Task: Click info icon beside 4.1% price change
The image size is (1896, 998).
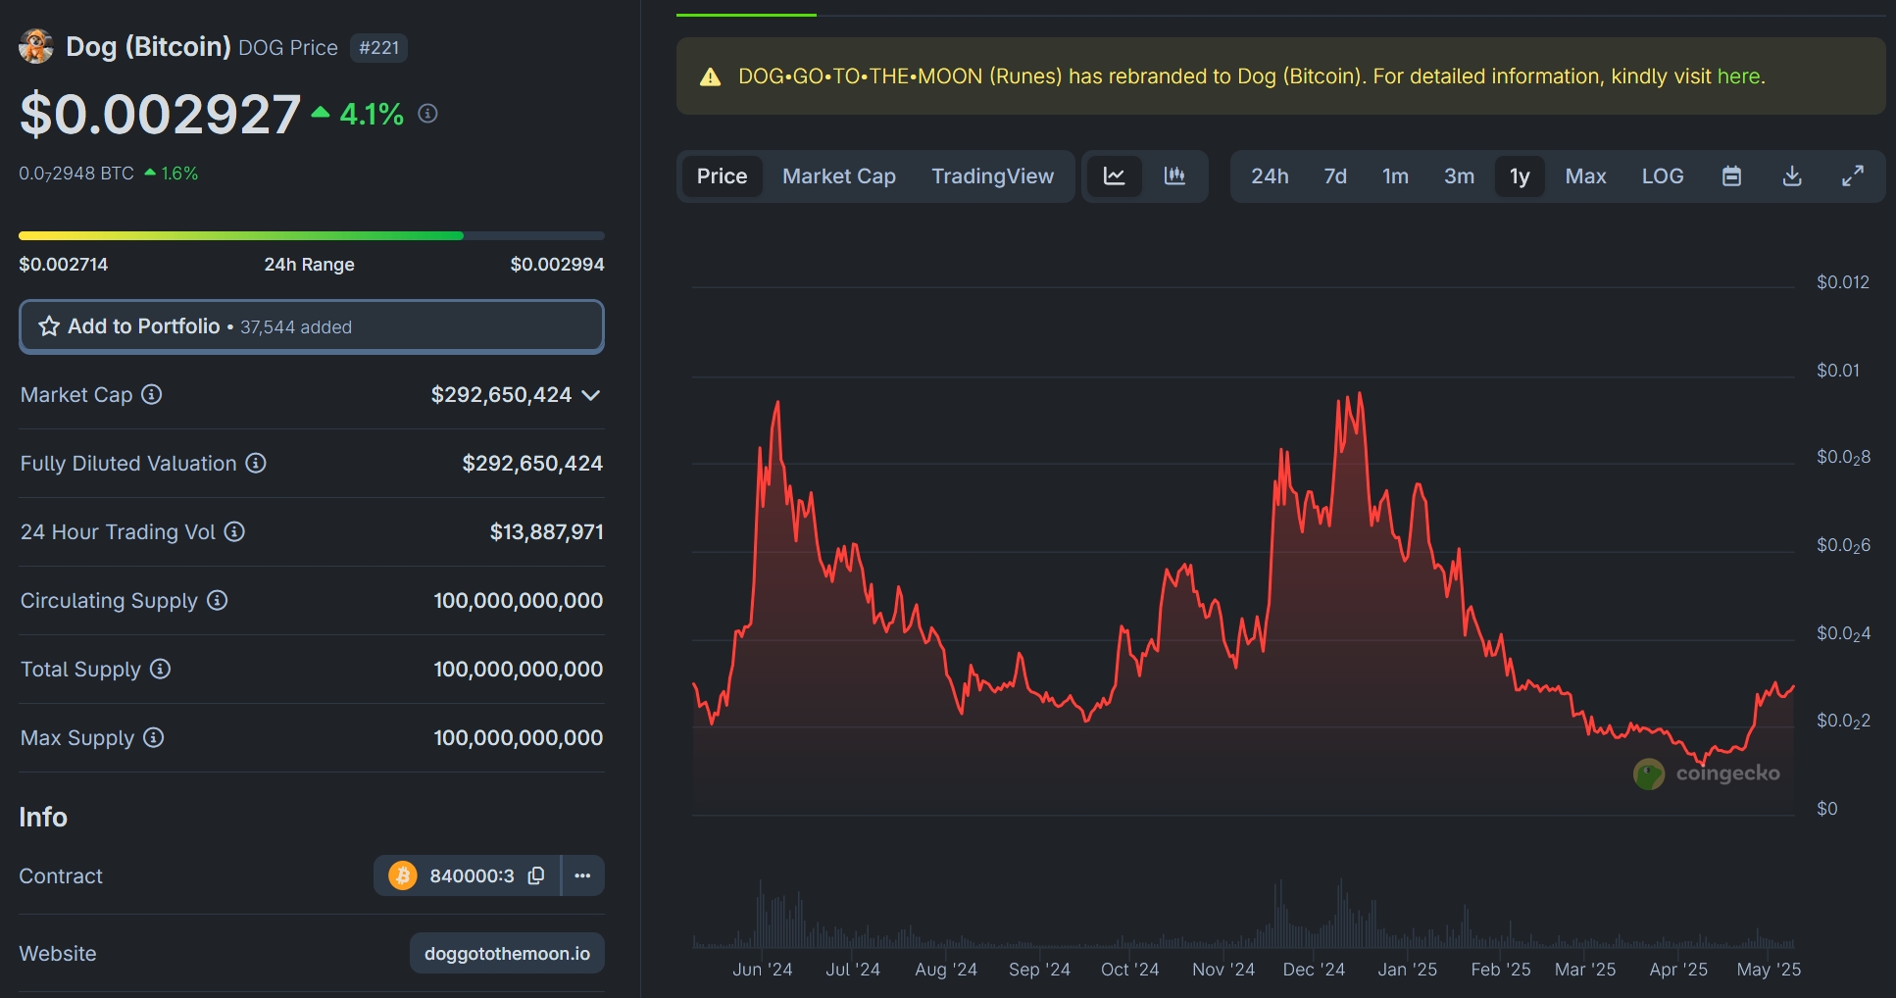Action: (427, 114)
